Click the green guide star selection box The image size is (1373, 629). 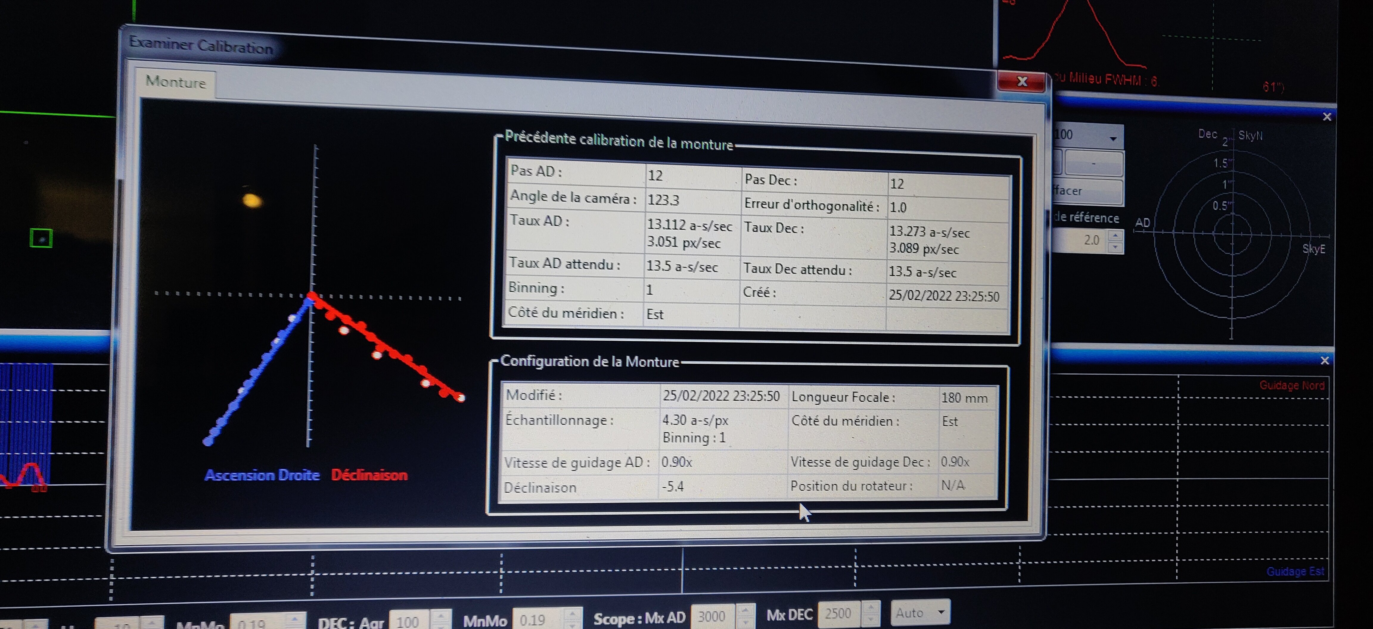(x=41, y=238)
